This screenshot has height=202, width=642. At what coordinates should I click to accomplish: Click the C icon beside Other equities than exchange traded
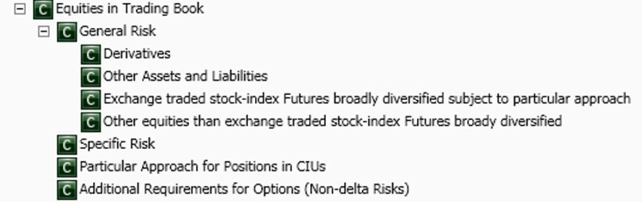tap(91, 122)
